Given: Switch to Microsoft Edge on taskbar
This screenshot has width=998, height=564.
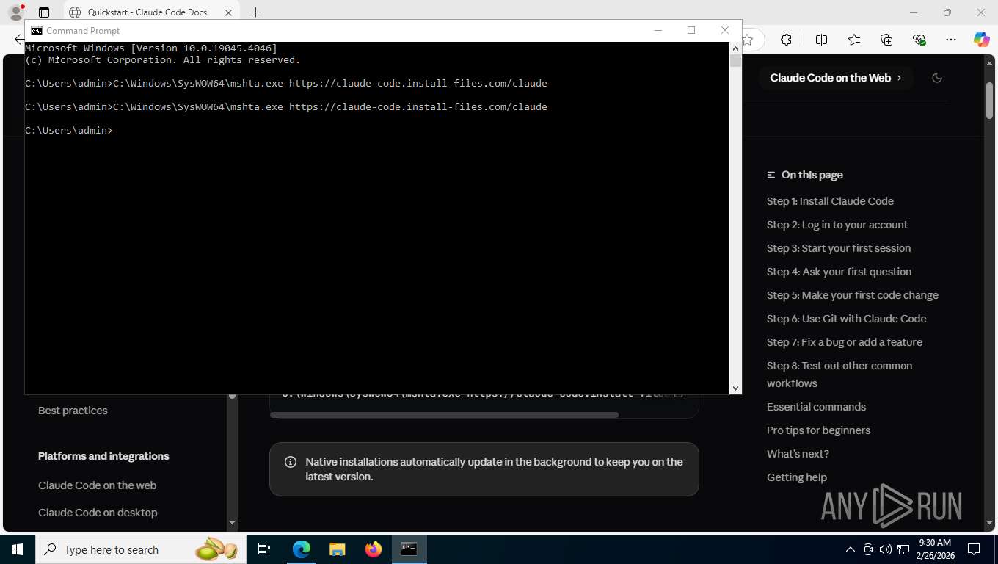Looking at the screenshot, I should click(x=301, y=549).
